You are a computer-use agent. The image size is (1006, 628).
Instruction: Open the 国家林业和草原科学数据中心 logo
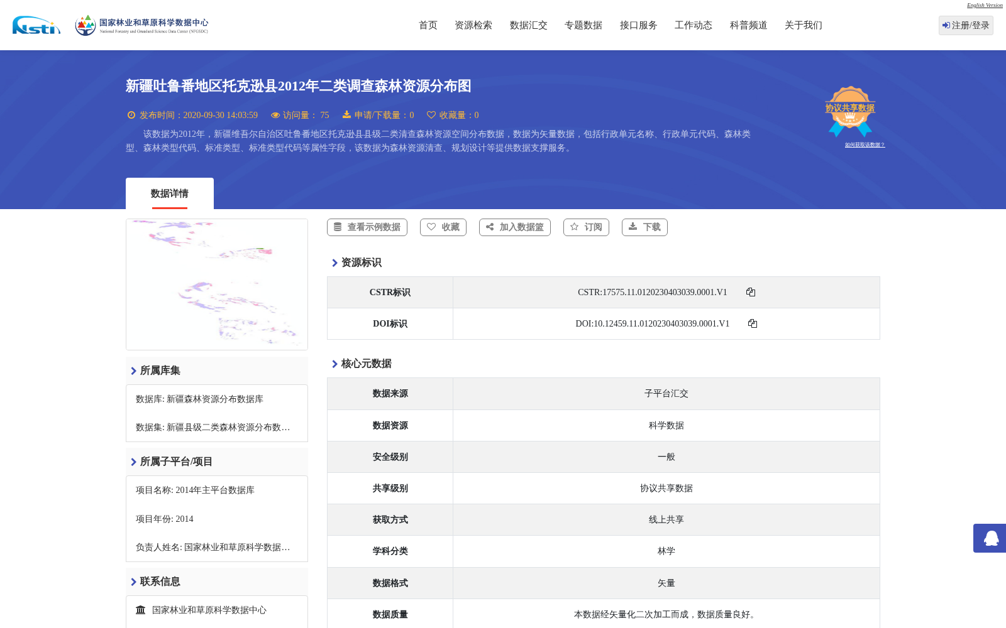[x=141, y=25]
